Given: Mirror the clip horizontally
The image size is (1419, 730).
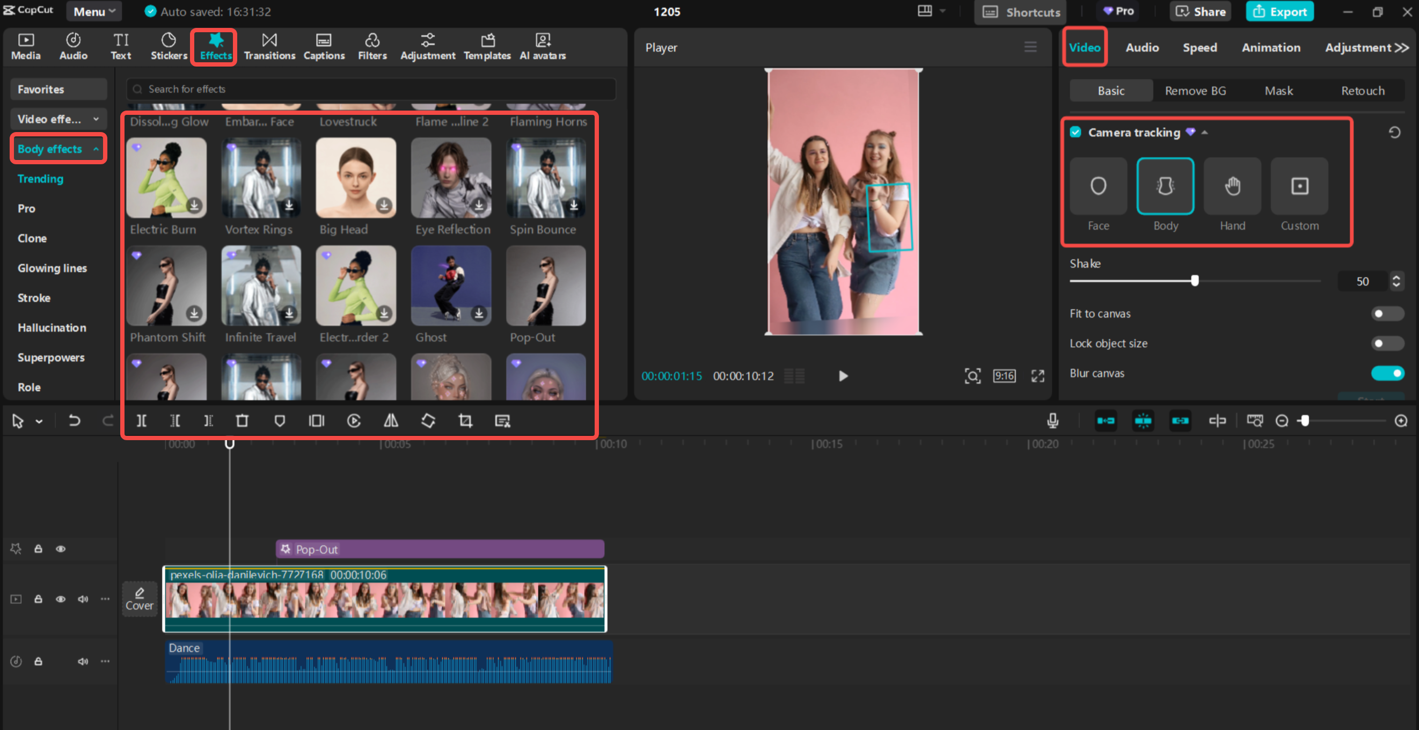Looking at the screenshot, I should tap(391, 421).
